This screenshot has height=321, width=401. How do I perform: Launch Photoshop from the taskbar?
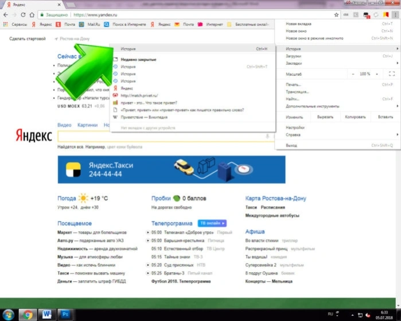(x=65, y=314)
